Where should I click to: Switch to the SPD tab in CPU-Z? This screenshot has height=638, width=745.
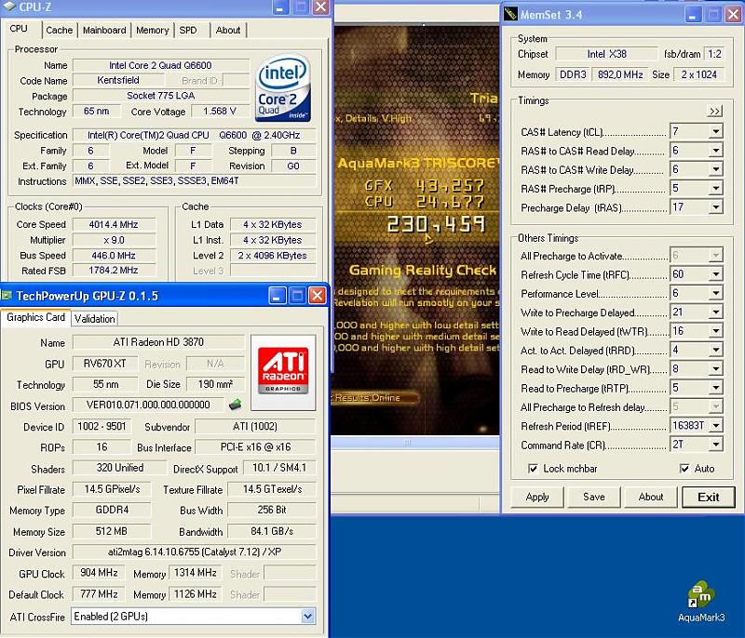tap(188, 30)
